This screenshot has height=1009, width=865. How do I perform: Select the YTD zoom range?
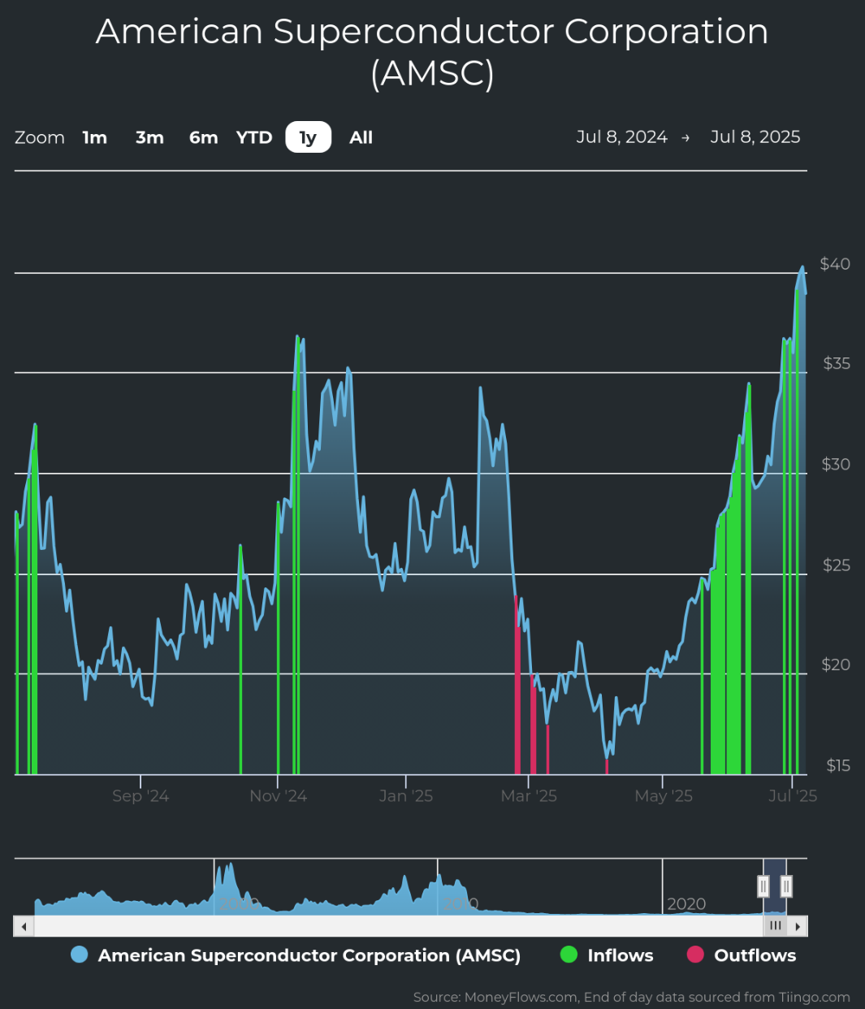(254, 137)
